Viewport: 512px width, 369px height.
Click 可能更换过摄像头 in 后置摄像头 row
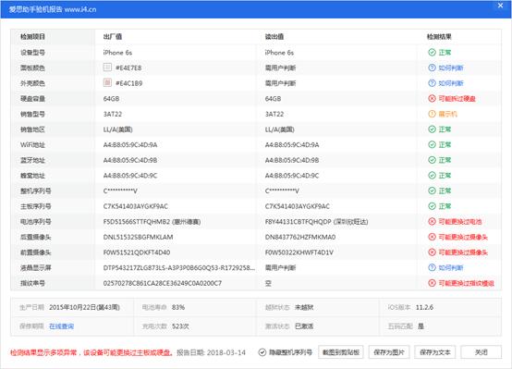point(463,237)
